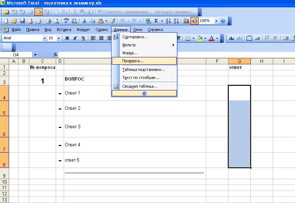Apply the yellow fill color bucket

[199, 38]
